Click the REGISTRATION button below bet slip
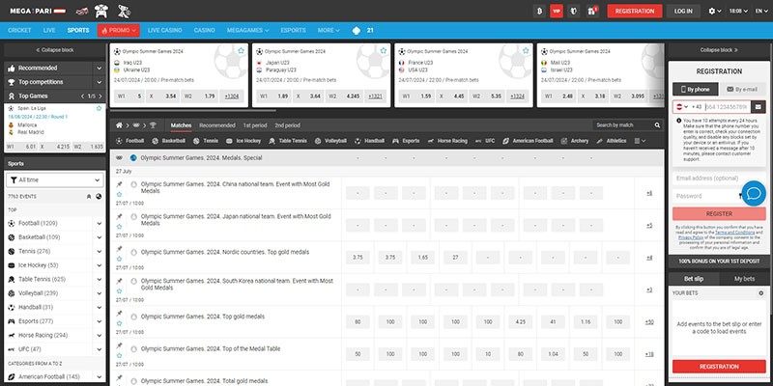 pos(719,367)
